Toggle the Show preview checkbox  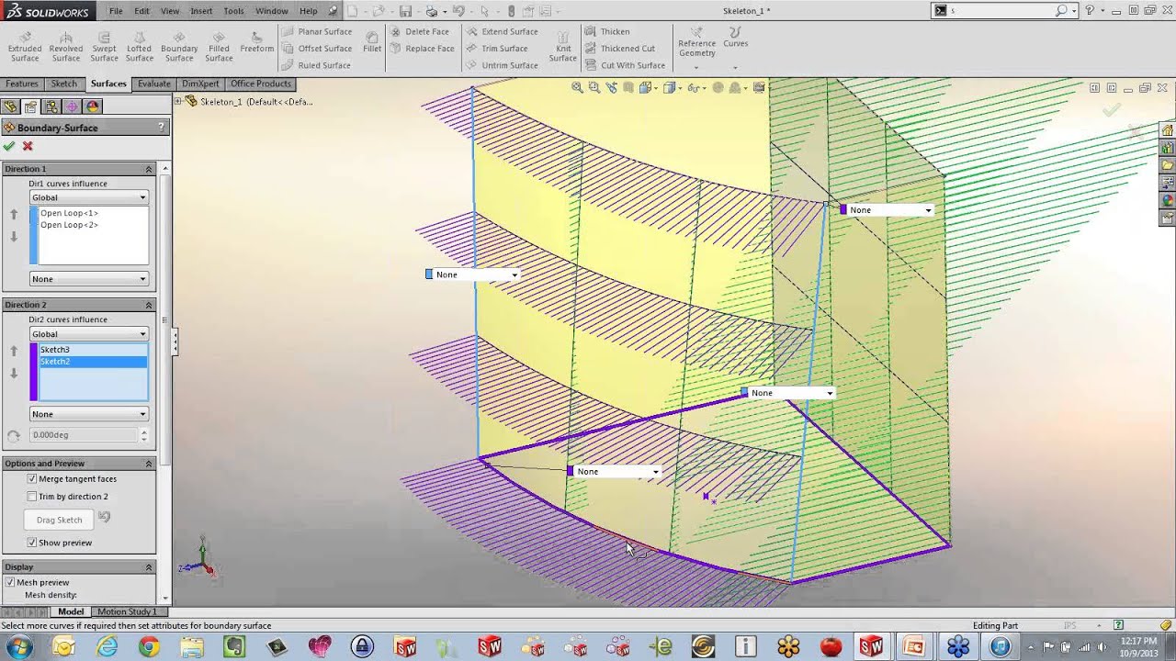pyautogui.click(x=32, y=543)
